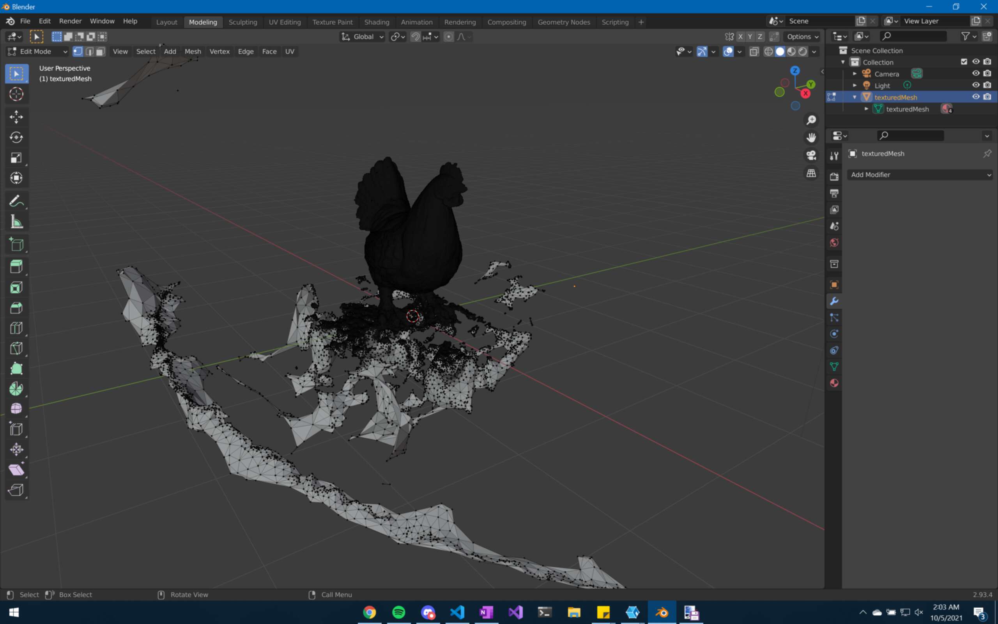Select the Spin tool
Viewport: 998px width, 624px height.
16,389
